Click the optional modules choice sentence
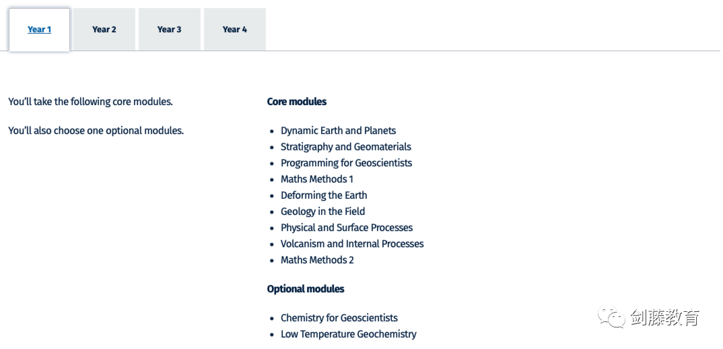723x349 pixels. [96, 131]
